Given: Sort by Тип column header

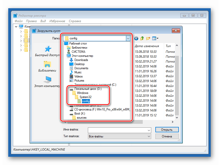Looking at the screenshot, I should click(x=168, y=46).
